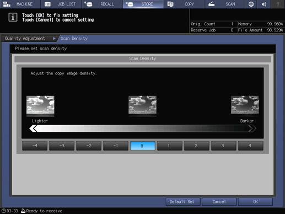Click the Scan Density header bar

pyautogui.click(x=143, y=59)
